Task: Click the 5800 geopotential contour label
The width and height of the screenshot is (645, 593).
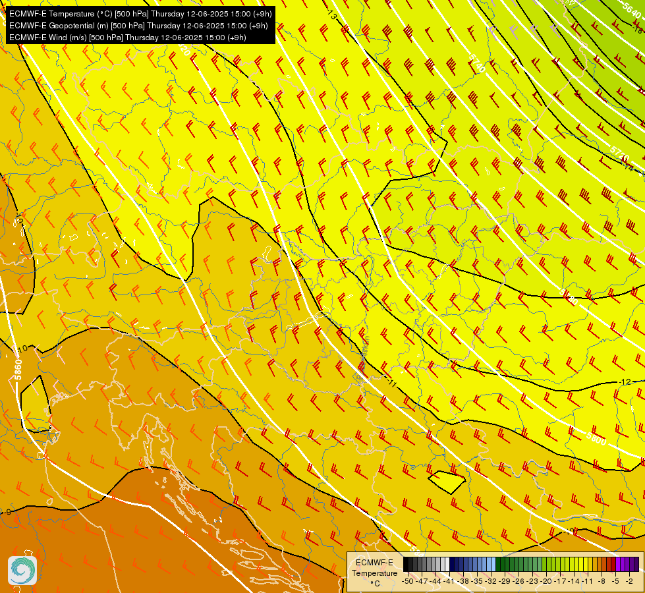Action: (x=596, y=439)
